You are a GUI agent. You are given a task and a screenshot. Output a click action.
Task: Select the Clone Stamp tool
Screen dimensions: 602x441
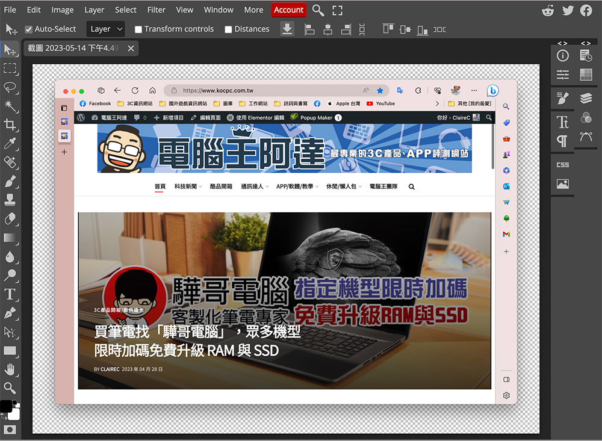click(10, 200)
